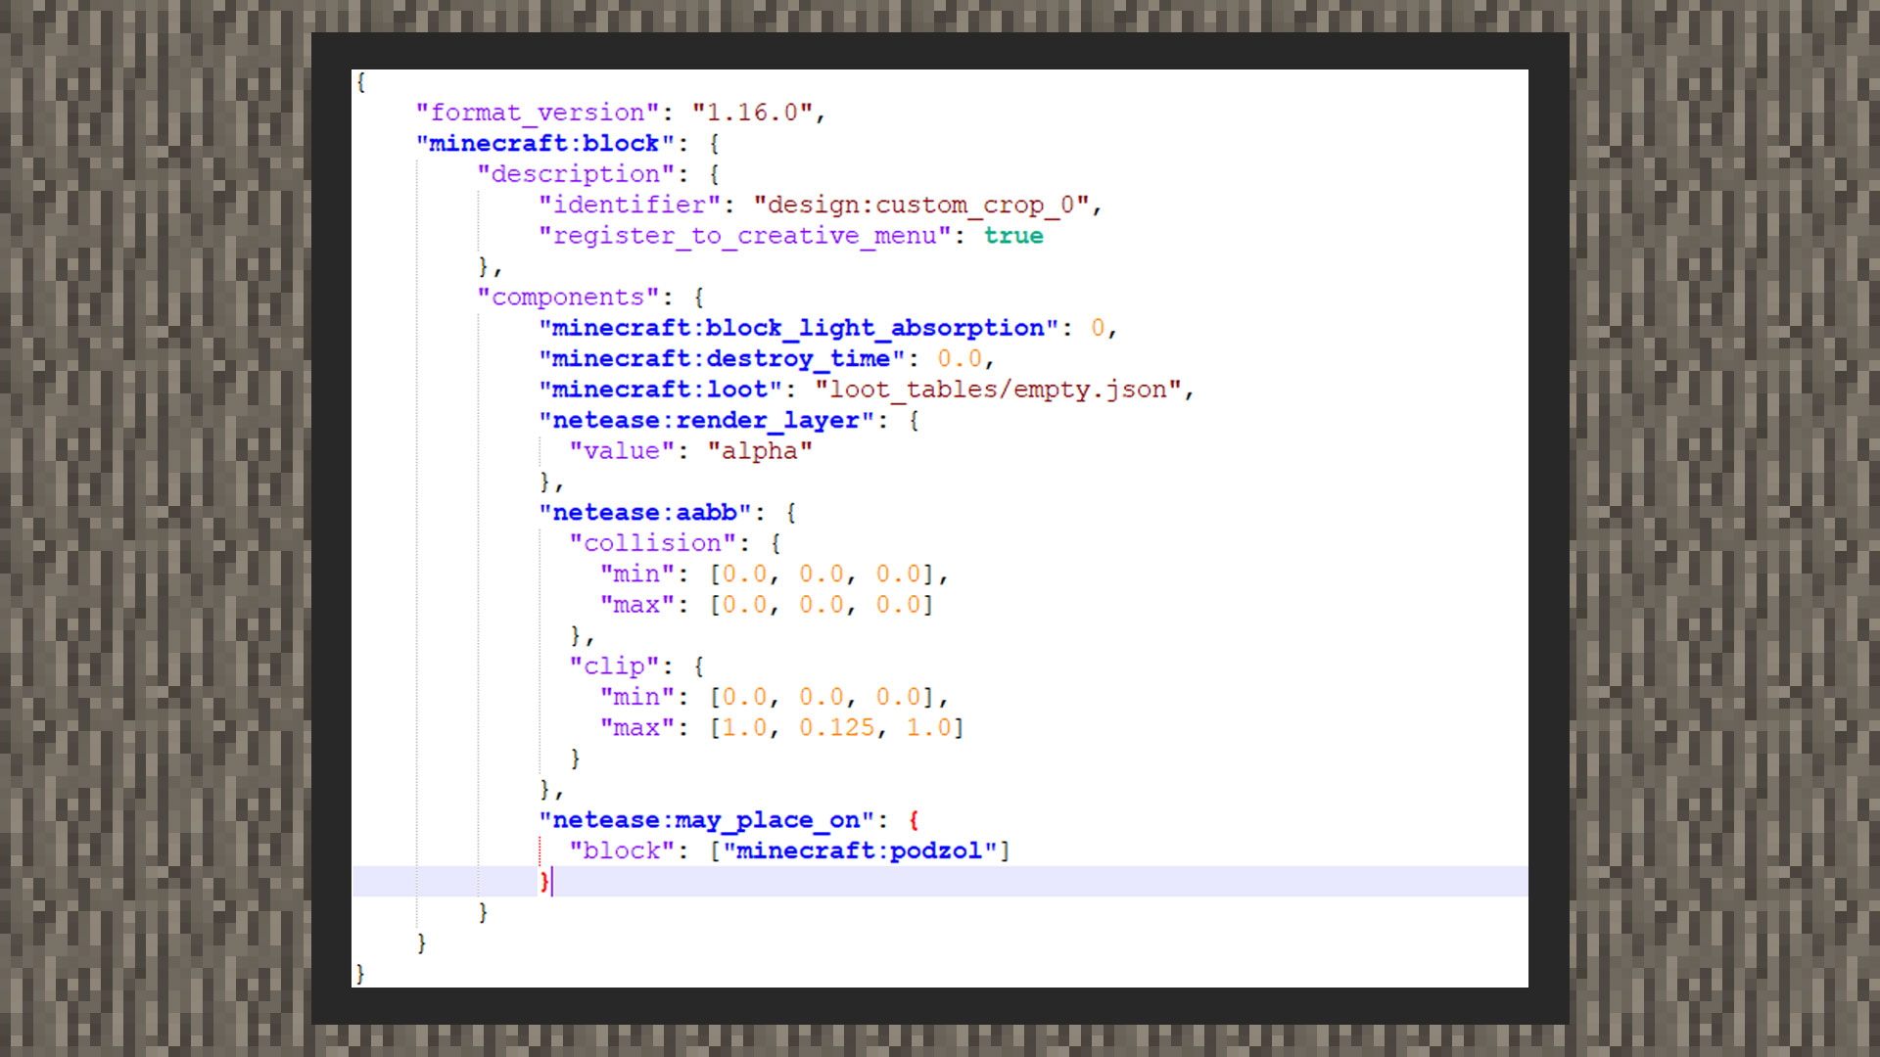Click the "register_to_creative_menu" key

pyautogui.click(x=745, y=236)
